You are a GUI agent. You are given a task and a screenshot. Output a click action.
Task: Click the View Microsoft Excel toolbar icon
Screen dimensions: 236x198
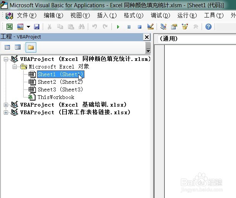pyautogui.click(x=10, y=27)
